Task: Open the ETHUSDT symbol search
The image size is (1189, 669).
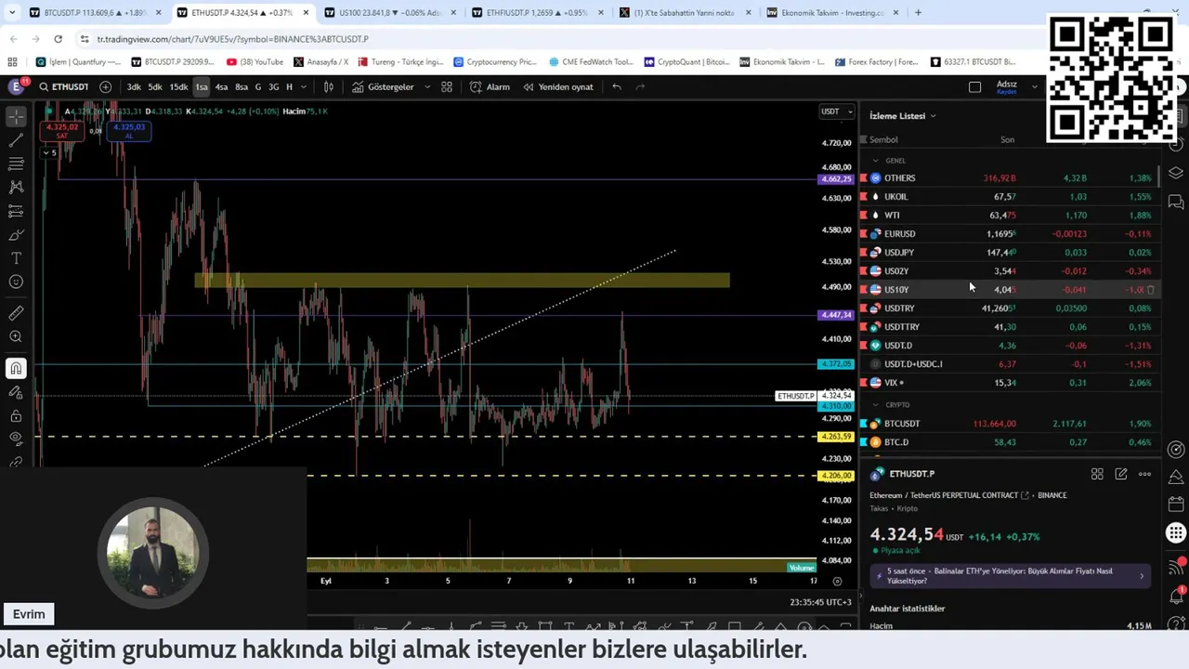Action: pos(63,86)
